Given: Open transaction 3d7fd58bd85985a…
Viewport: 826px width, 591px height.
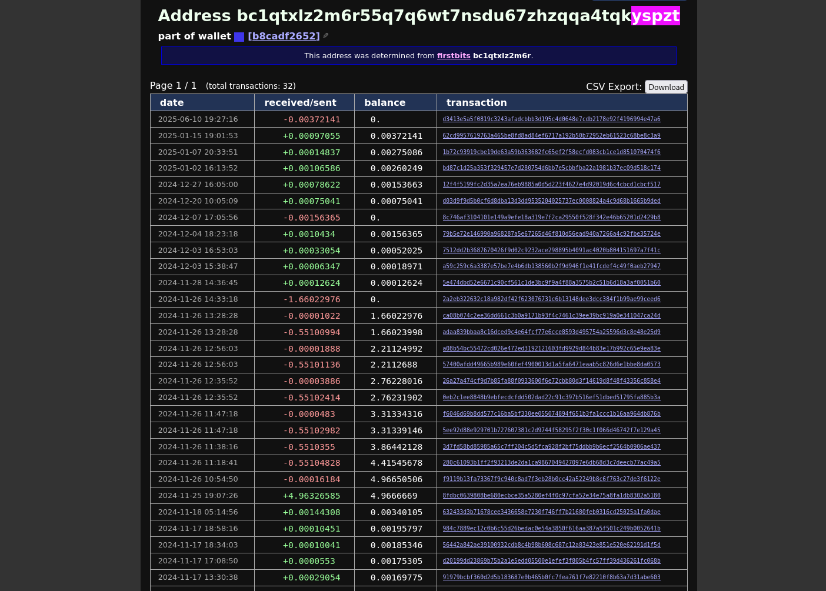Looking at the screenshot, I should [x=551, y=447].
